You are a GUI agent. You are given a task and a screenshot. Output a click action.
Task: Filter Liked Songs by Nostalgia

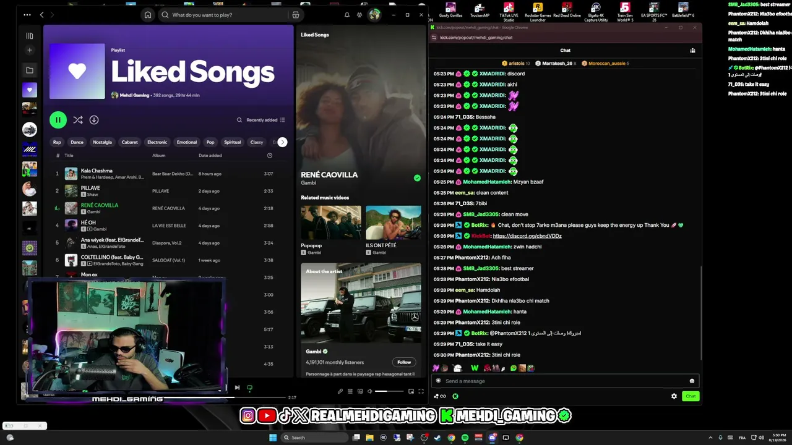coord(102,142)
